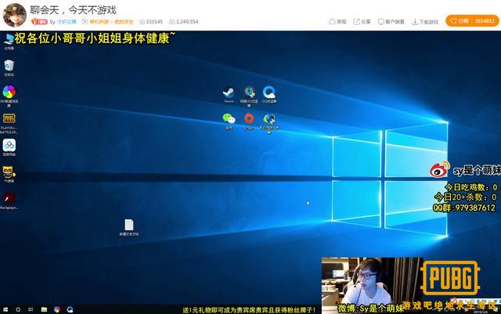Select the Origin desktop shortcut
The image size is (501, 314).
(x=249, y=121)
